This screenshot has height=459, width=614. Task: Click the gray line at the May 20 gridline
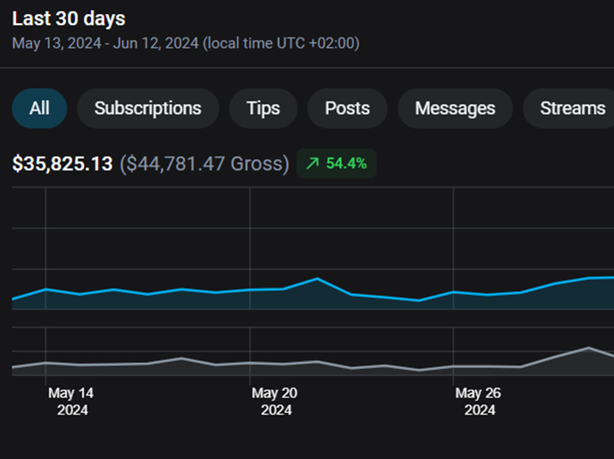pyautogui.click(x=250, y=363)
